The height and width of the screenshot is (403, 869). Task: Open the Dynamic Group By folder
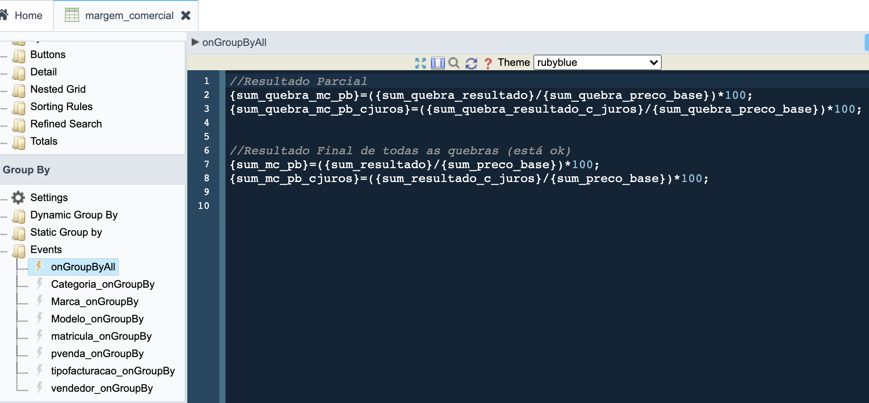click(74, 215)
